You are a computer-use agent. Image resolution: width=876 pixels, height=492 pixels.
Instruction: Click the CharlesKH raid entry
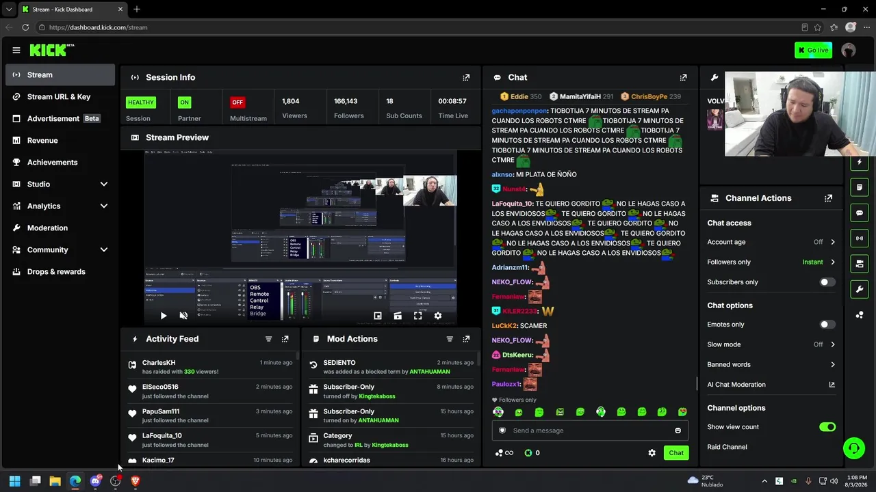pos(211,367)
